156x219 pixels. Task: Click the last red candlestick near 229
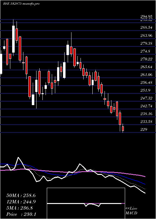tap(123, 129)
